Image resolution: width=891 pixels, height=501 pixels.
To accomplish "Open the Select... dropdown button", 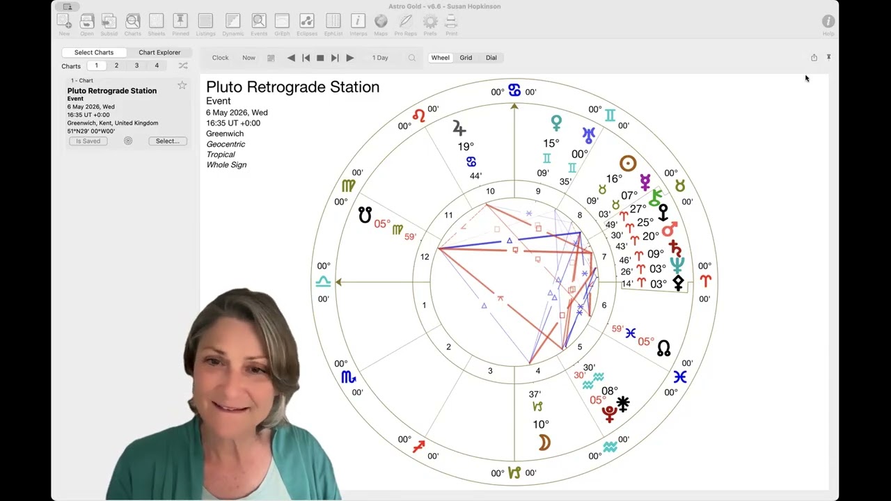I will tap(167, 141).
